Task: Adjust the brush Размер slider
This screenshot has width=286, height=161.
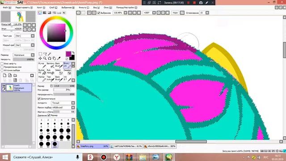Action: (x=64, y=86)
